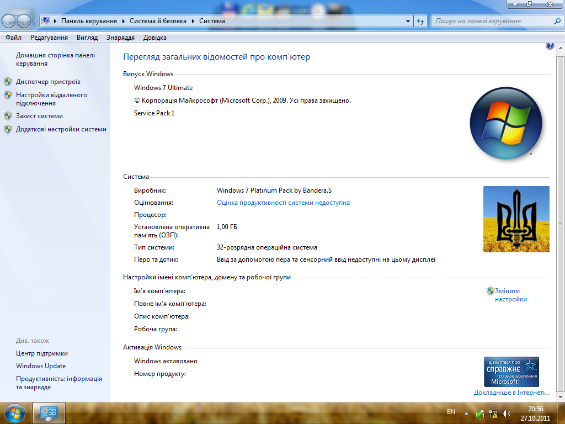Click the trident OEM logo picture
The height and width of the screenshot is (424, 565).
[516, 219]
